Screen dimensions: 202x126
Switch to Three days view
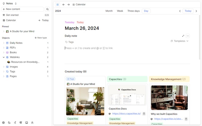coord(133,11)
